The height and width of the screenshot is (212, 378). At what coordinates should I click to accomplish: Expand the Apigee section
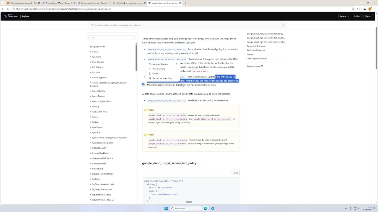click(95, 117)
